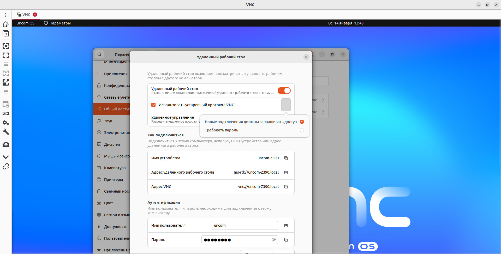
Task: Open 'Пользователи' settings
Action: tap(111, 238)
